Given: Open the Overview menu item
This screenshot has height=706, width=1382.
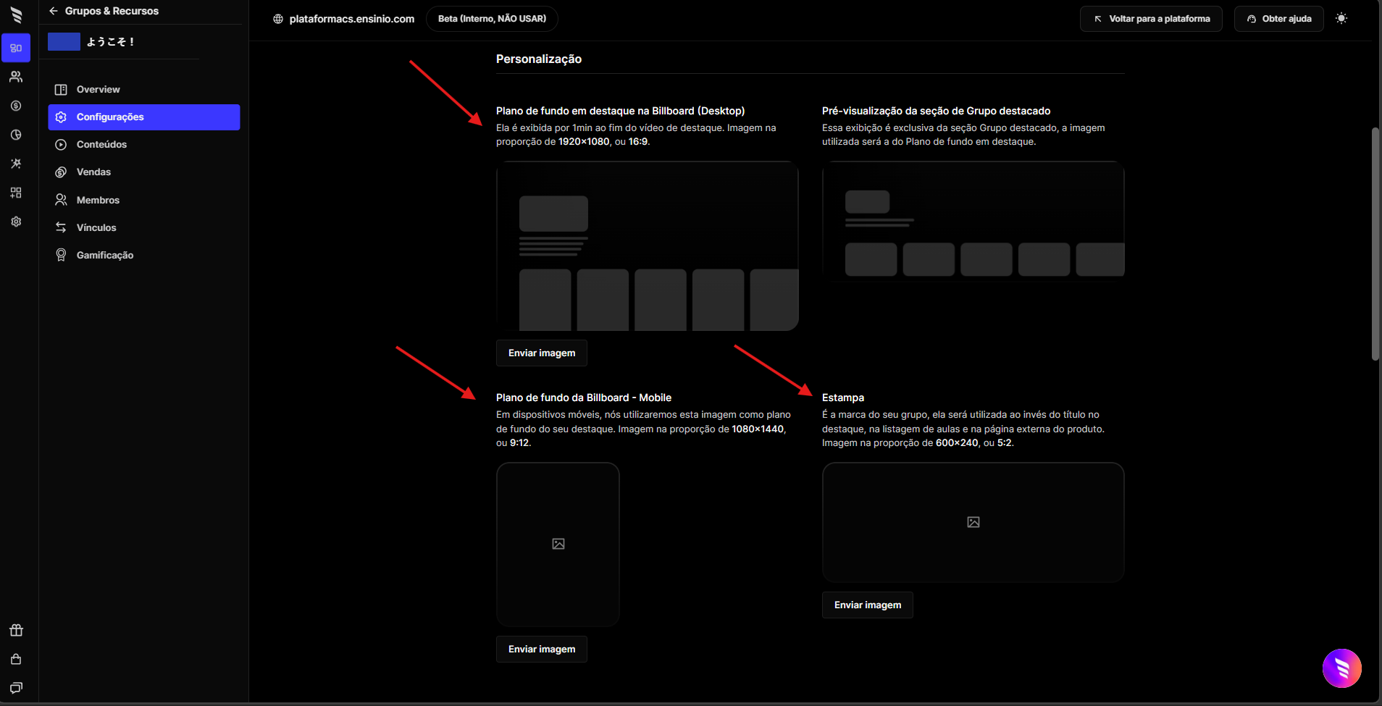Looking at the screenshot, I should point(99,90).
